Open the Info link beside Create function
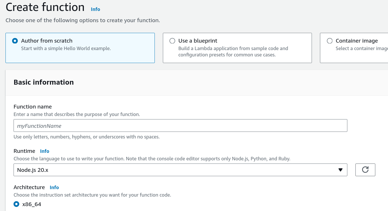 [x=95, y=9]
